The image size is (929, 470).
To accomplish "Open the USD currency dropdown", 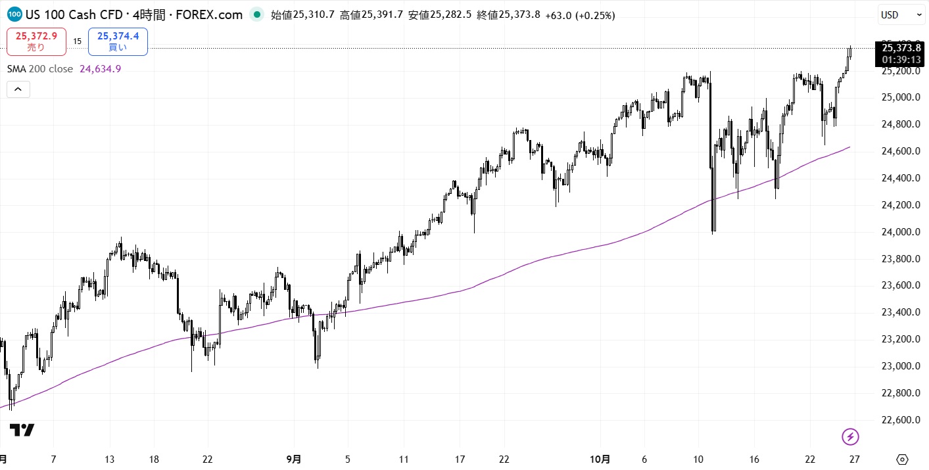I will point(901,14).
